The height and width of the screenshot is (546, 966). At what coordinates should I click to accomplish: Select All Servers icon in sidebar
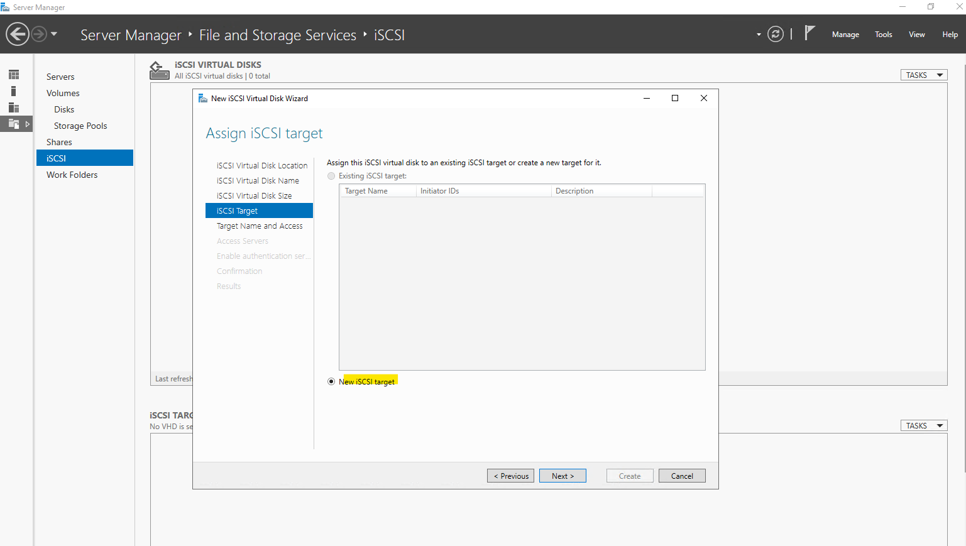[14, 107]
